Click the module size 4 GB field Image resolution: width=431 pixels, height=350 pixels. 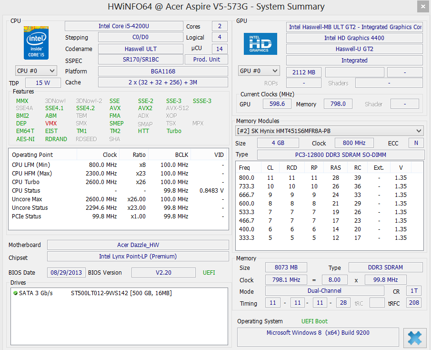point(278,143)
